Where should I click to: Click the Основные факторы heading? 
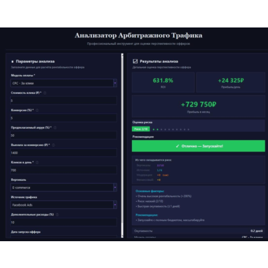150,191
